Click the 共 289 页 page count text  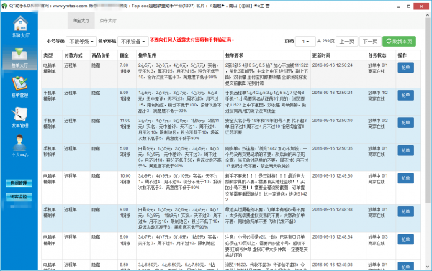click(x=325, y=41)
